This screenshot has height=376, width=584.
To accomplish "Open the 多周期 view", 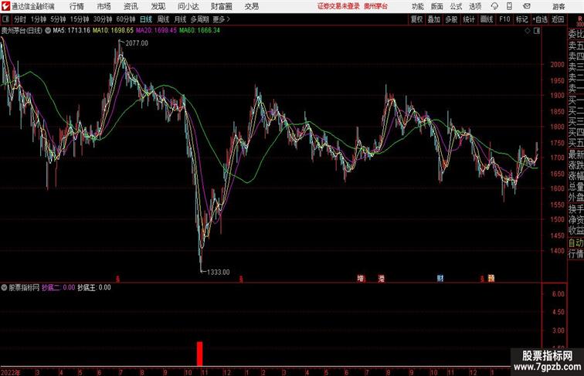I will pos(199,19).
